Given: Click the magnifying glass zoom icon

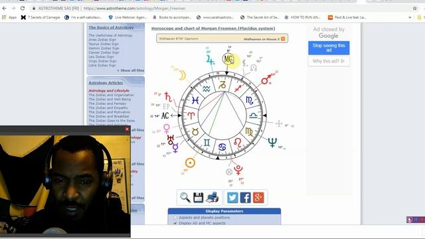Looking at the screenshot, I should [x=185, y=197].
